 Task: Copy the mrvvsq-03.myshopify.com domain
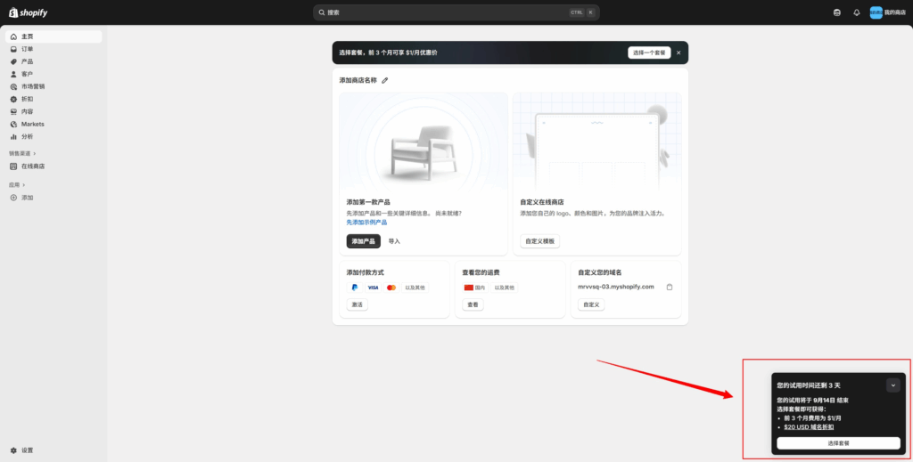point(670,287)
